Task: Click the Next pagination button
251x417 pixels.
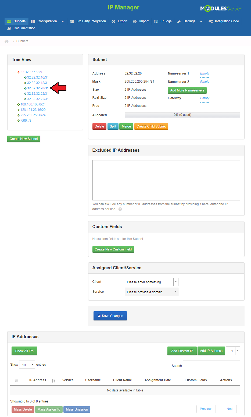Action: click(x=230, y=409)
